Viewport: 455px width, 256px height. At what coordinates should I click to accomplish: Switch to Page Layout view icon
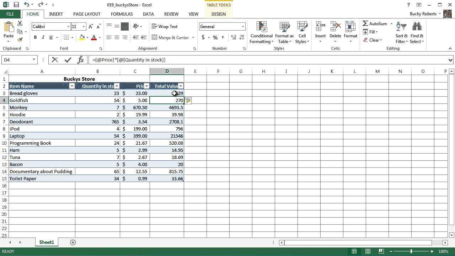(x=368, y=251)
